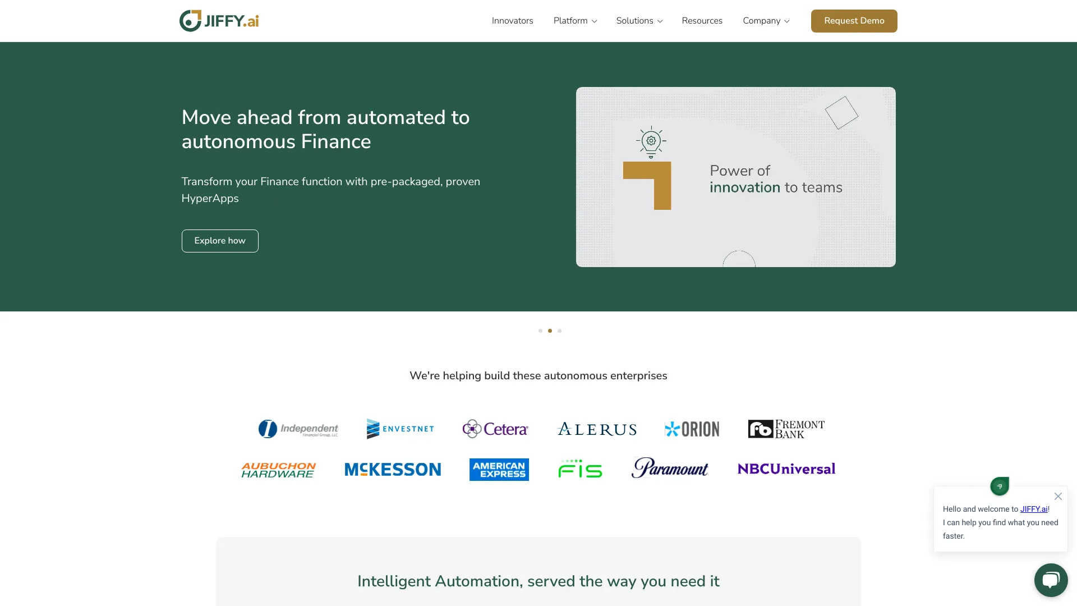Image resolution: width=1077 pixels, height=606 pixels.
Task: Click the Explore how button
Action: tap(220, 241)
